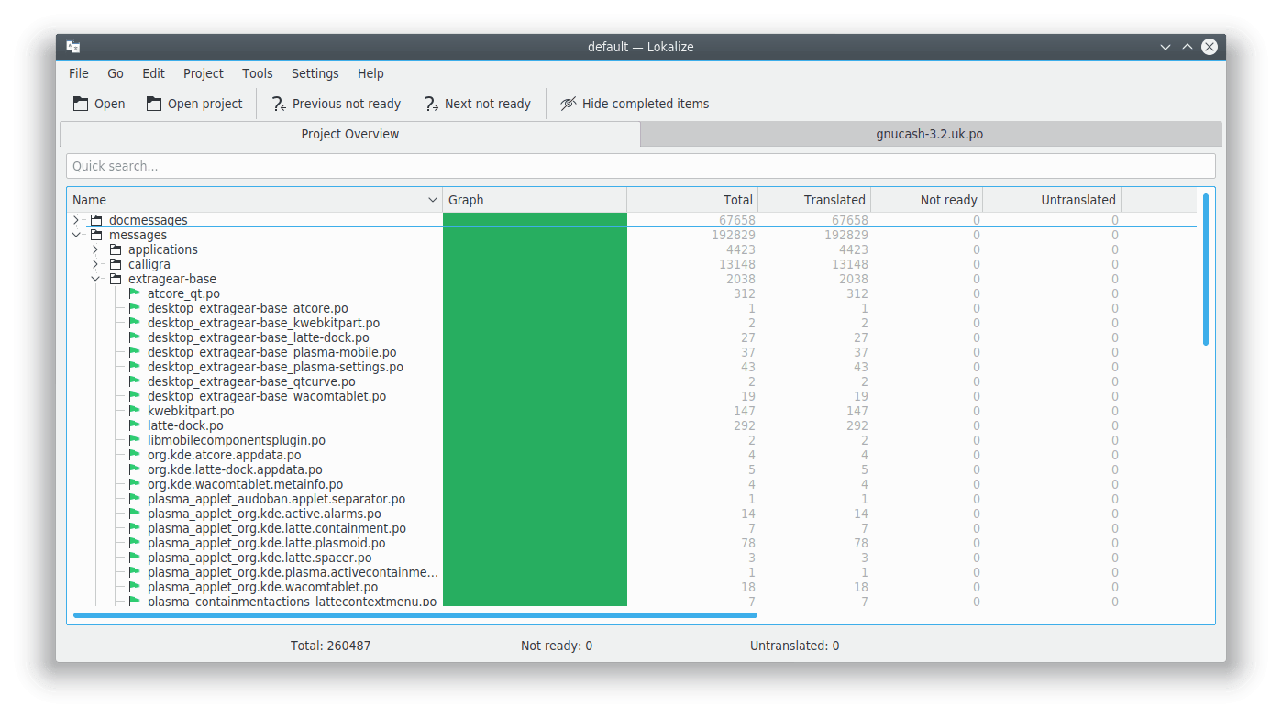Sort by the Not ready column header
The height and width of the screenshot is (718, 1282).
pos(926,200)
